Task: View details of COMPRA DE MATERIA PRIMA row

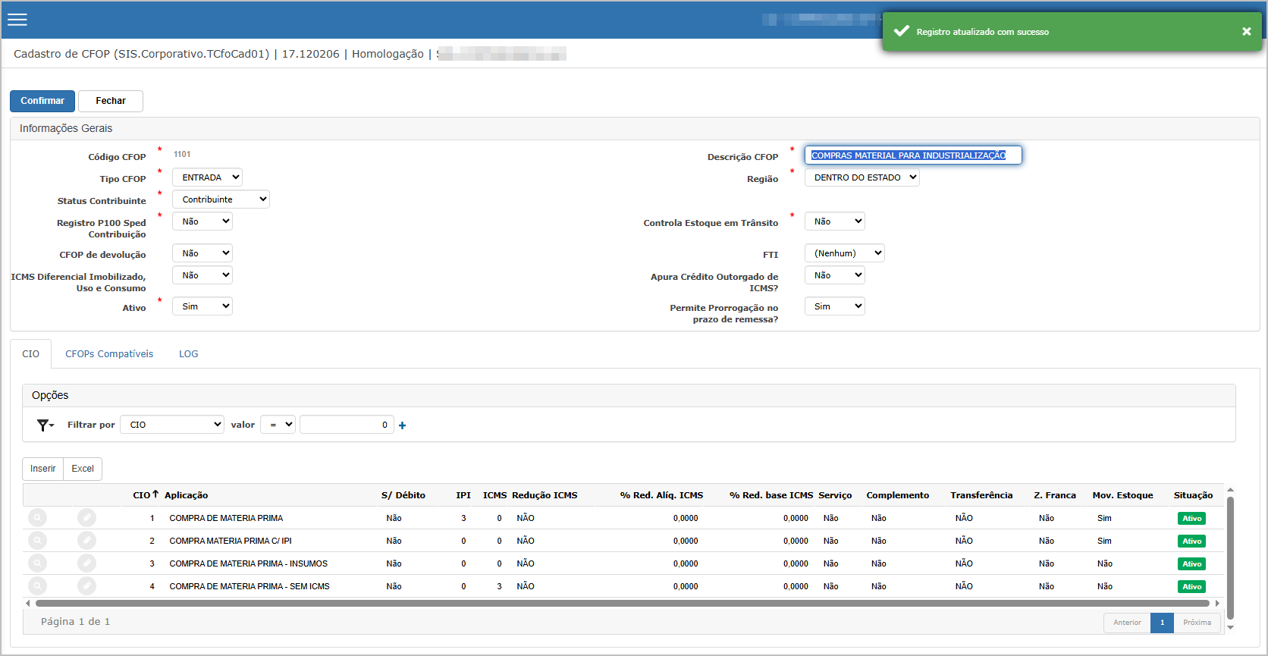Action: click(37, 518)
